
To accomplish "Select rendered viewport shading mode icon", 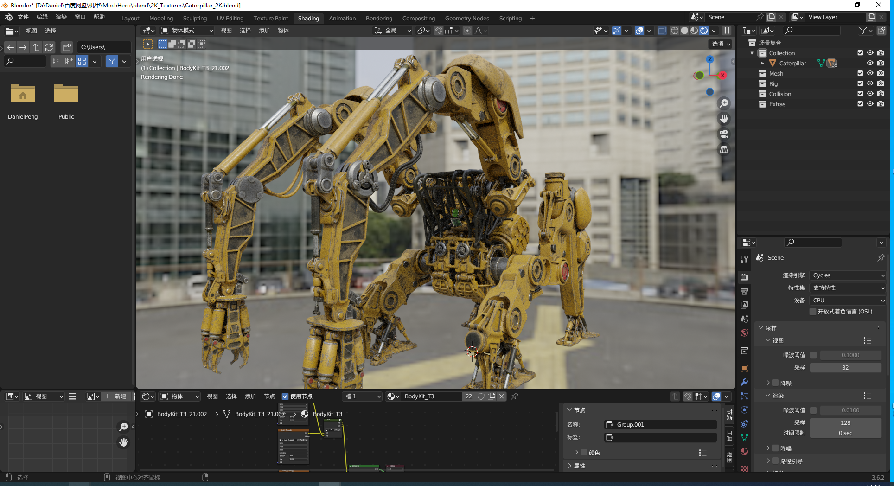I will [x=704, y=31].
